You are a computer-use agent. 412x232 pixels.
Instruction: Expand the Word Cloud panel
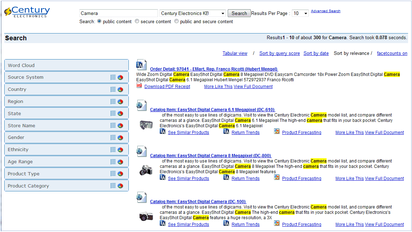point(67,65)
